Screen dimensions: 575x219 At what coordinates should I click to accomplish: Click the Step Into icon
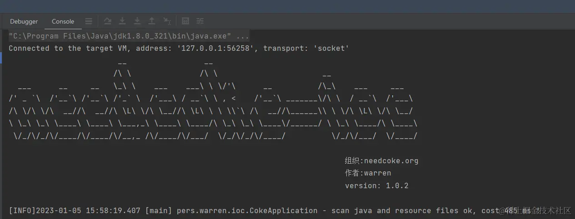[122, 21]
